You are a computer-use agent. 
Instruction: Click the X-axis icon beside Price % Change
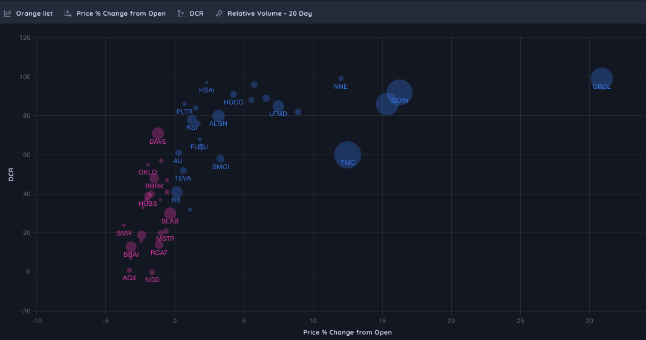68,13
